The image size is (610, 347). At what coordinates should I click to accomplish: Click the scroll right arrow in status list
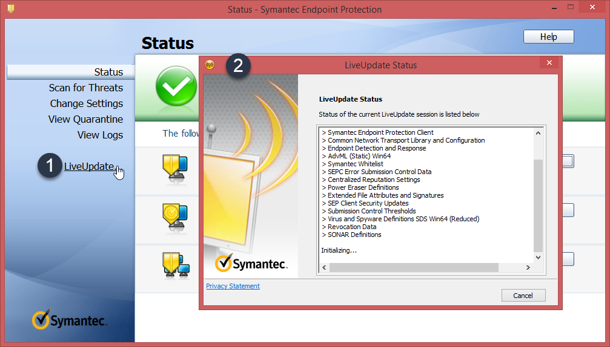click(528, 267)
